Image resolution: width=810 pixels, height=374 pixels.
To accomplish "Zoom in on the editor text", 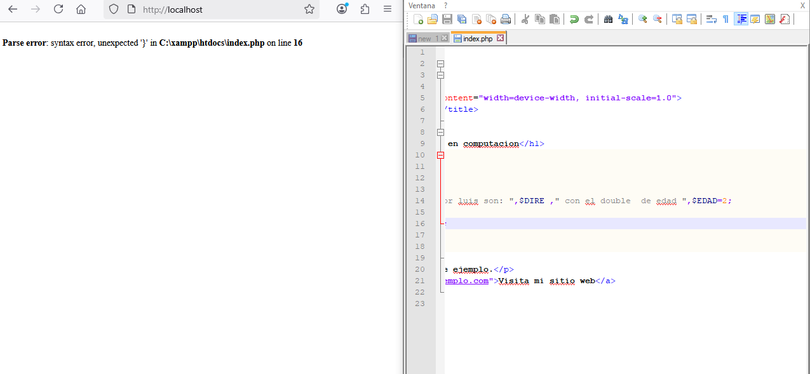I will point(643,19).
